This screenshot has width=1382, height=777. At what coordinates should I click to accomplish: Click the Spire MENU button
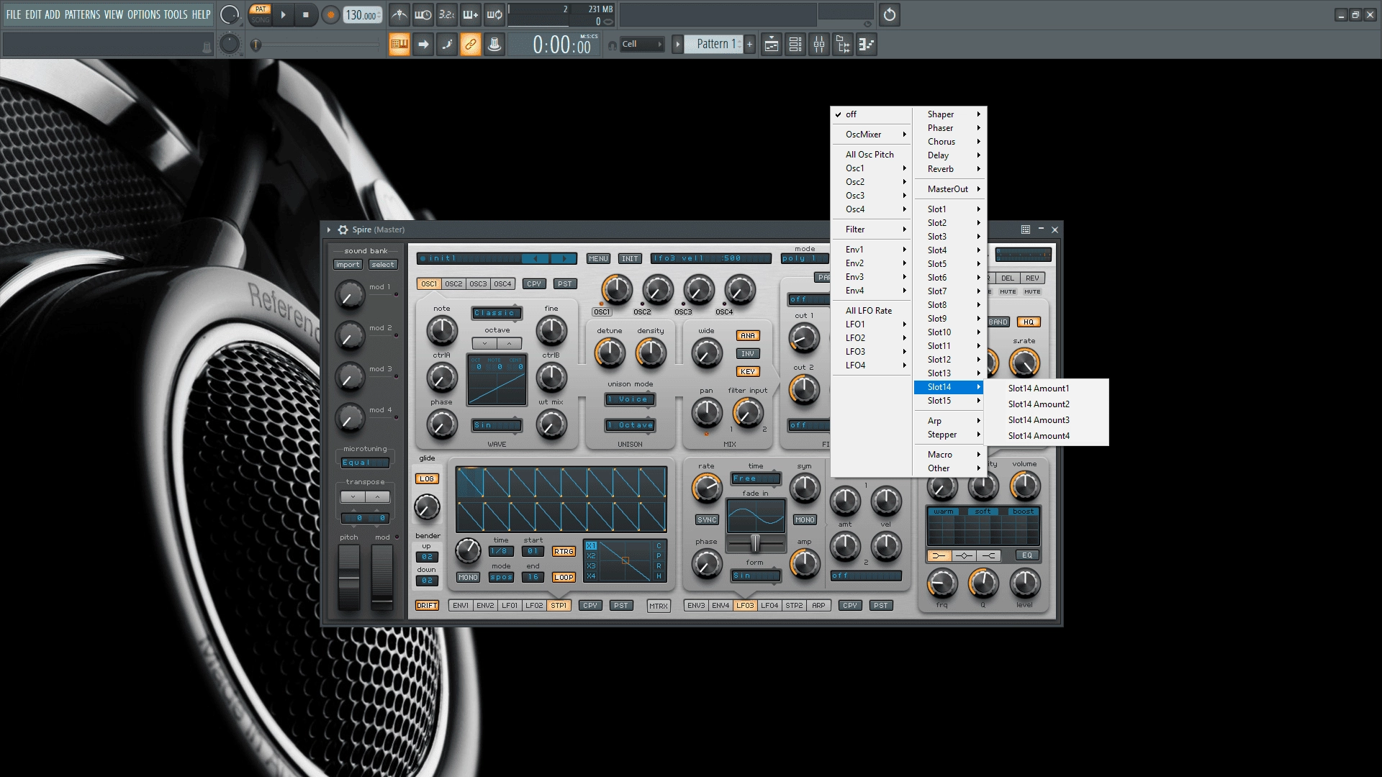[x=598, y=259]
